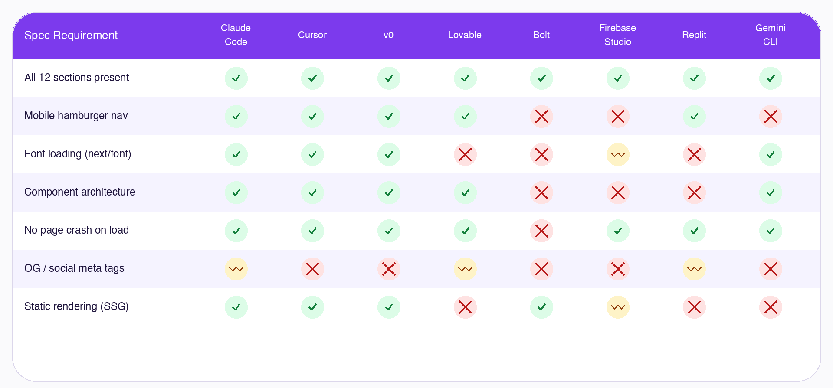
Task: Click Firebase Studio partial icon for Static rendering
Action: click(618, 307)
